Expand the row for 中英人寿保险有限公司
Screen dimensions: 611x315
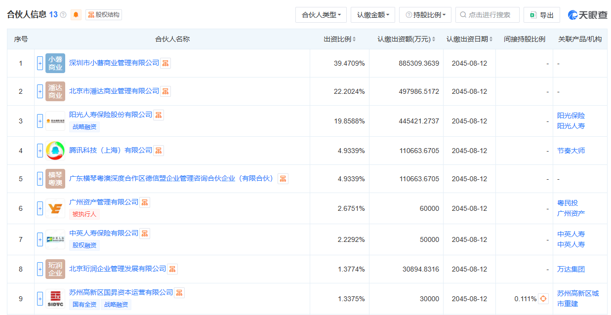40,239
